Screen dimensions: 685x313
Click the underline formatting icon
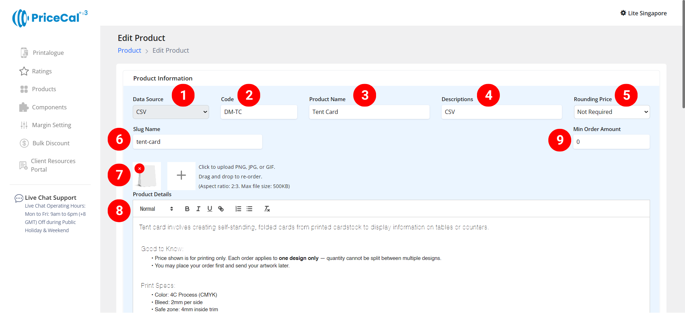click(x=210, y=209)
